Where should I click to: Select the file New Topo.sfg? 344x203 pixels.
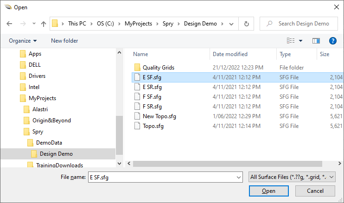pyautogui.click(x=159, y=116)
